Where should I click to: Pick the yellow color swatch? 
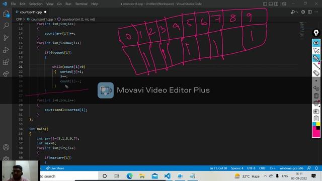pos(318,124)
